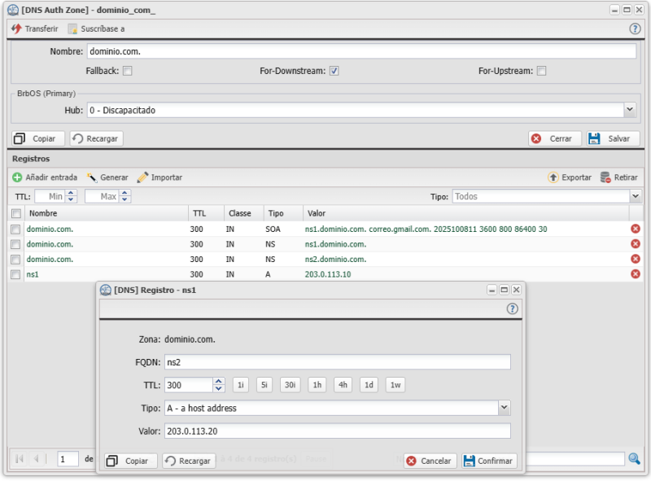Open record Tipo dropdown showing A - a host address
651x481 pixels.
[505, 408]
